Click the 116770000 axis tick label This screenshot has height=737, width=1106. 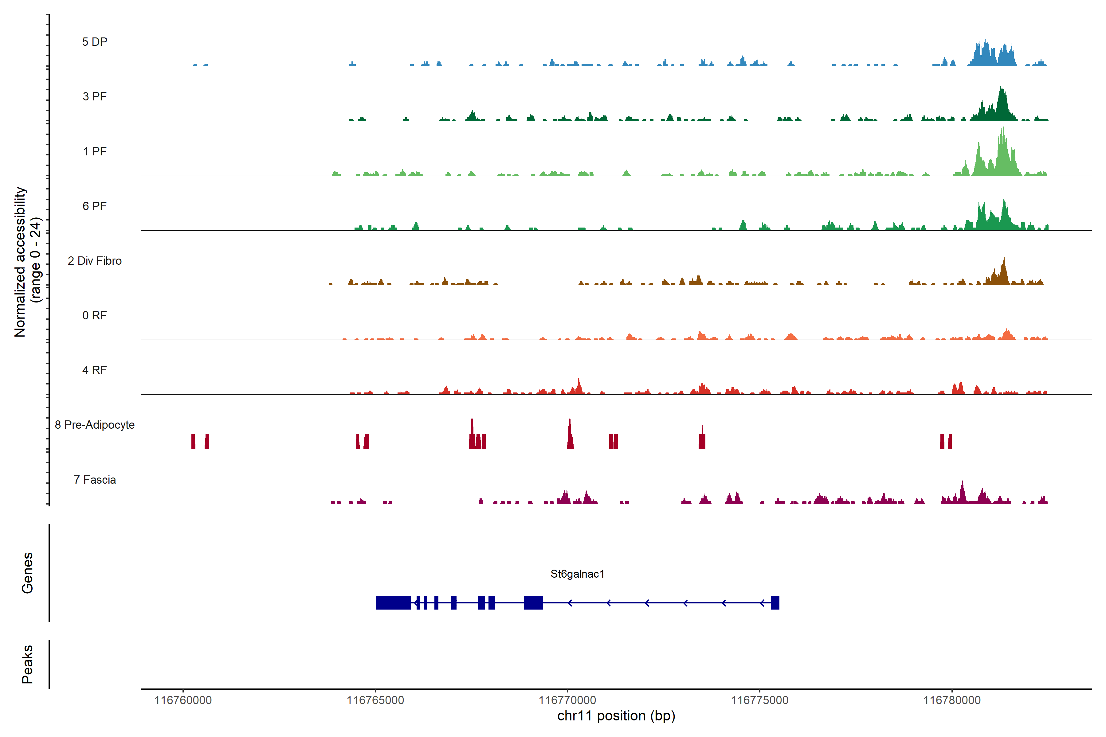click(x=567, y=700)
